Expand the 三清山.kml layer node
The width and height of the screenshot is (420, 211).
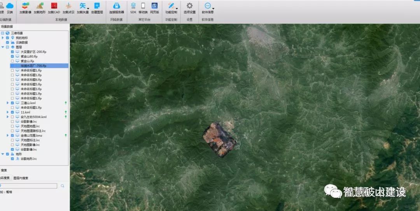(x=7, y=103)
